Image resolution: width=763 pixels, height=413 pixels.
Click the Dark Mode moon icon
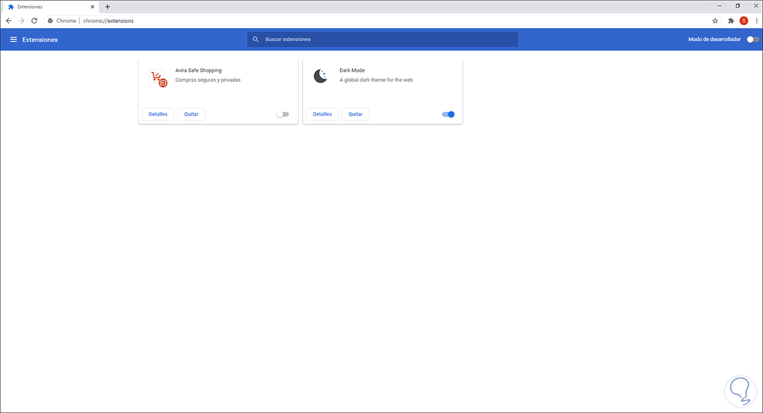pyautogui.click(x=321, y=76)
